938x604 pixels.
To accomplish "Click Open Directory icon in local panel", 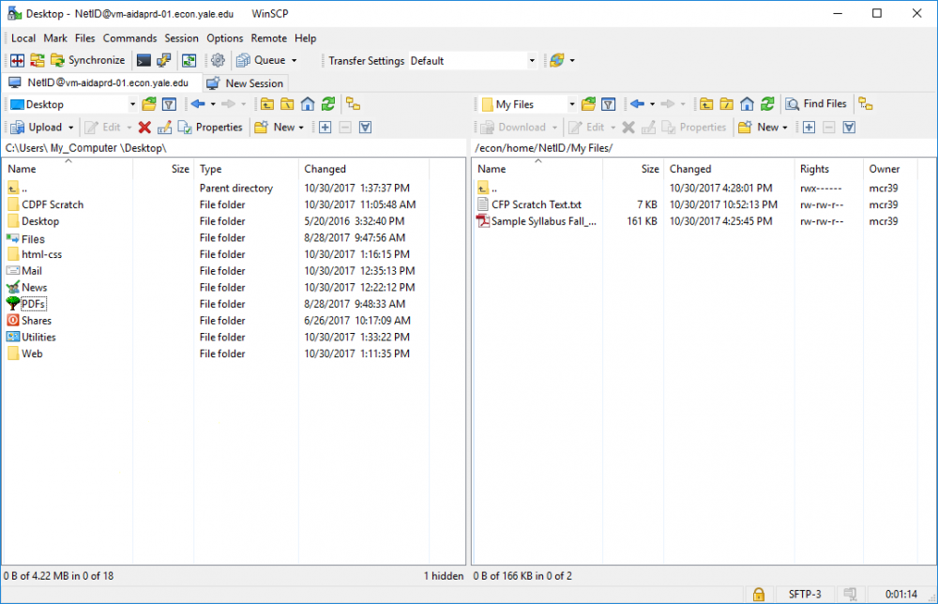I will [149, 105].
